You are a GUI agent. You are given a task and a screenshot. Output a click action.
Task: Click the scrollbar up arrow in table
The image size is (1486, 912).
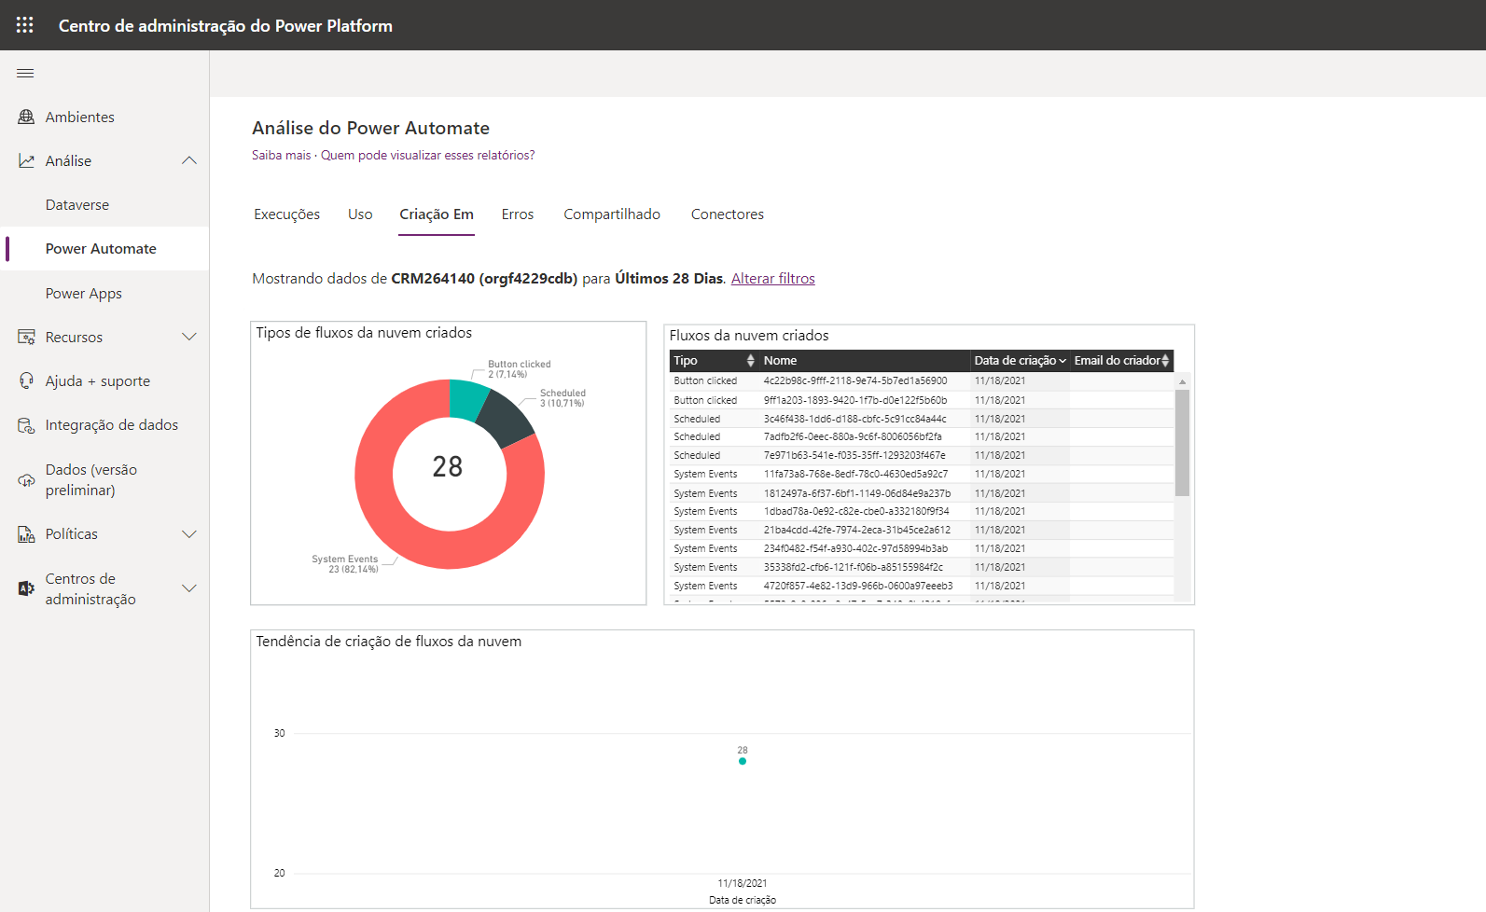(1183, 381)
